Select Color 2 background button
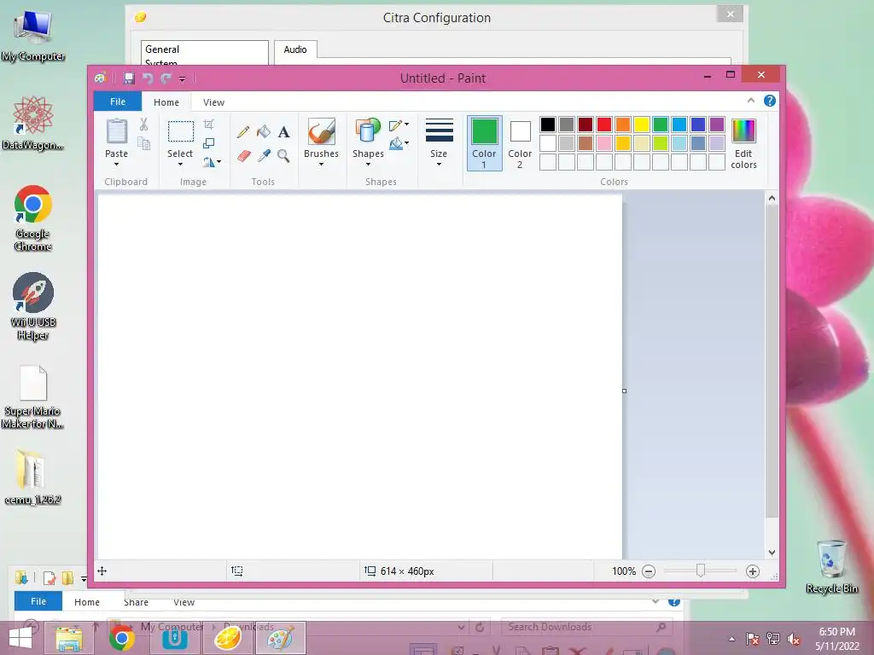The image size is (874, 655). 520,143
